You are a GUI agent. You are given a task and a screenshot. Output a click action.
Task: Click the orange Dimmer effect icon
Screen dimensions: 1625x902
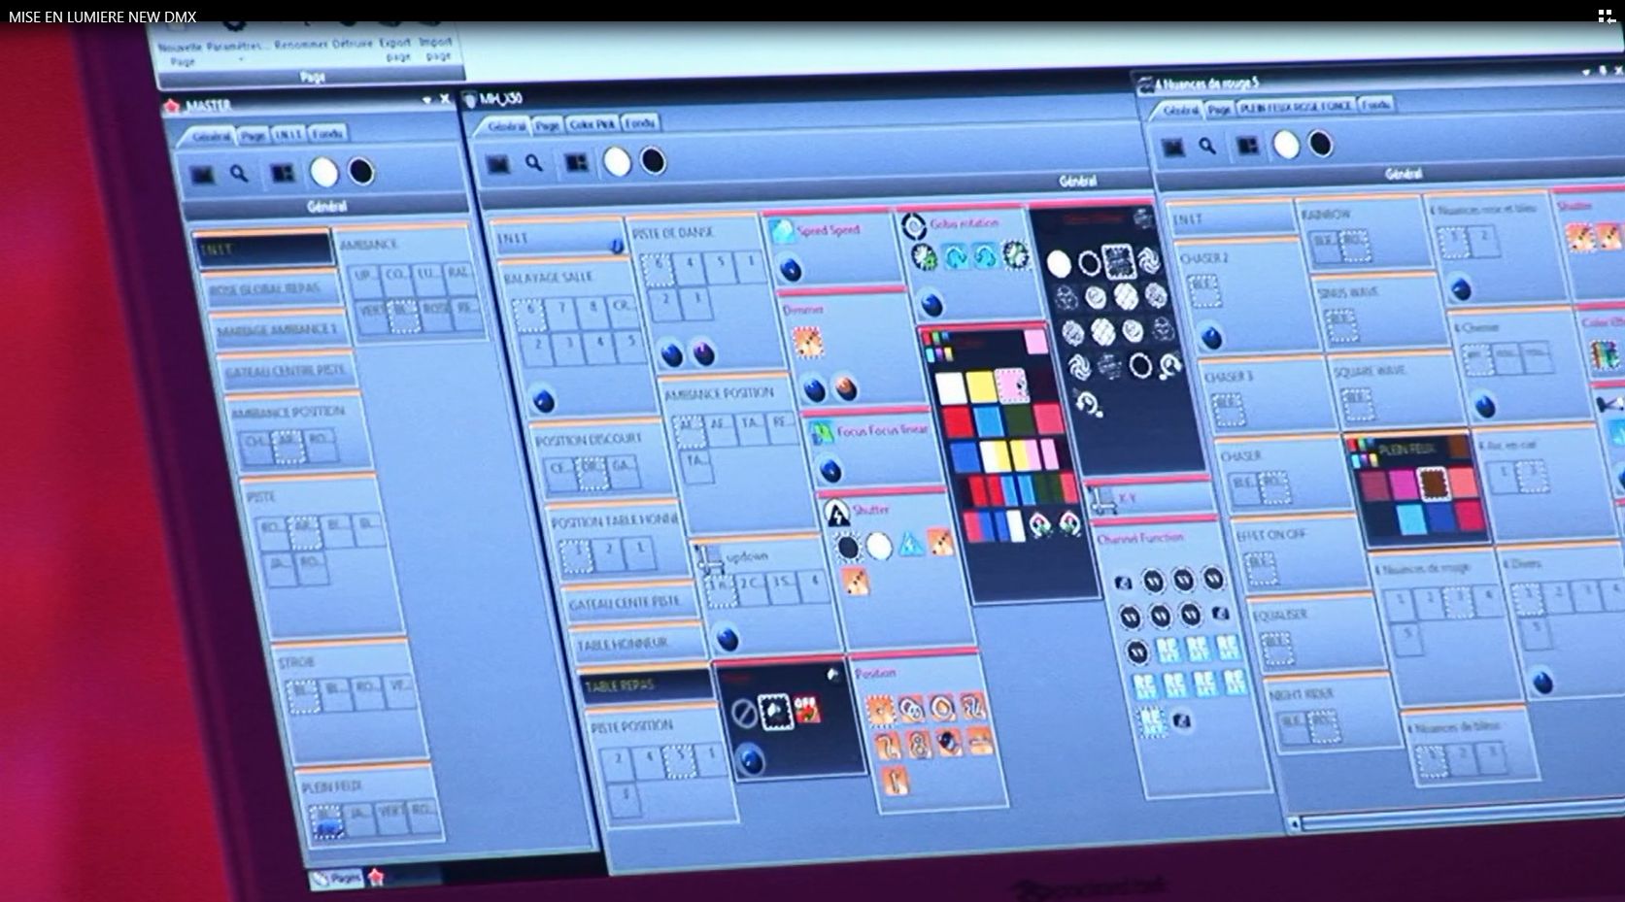[807, 342]
